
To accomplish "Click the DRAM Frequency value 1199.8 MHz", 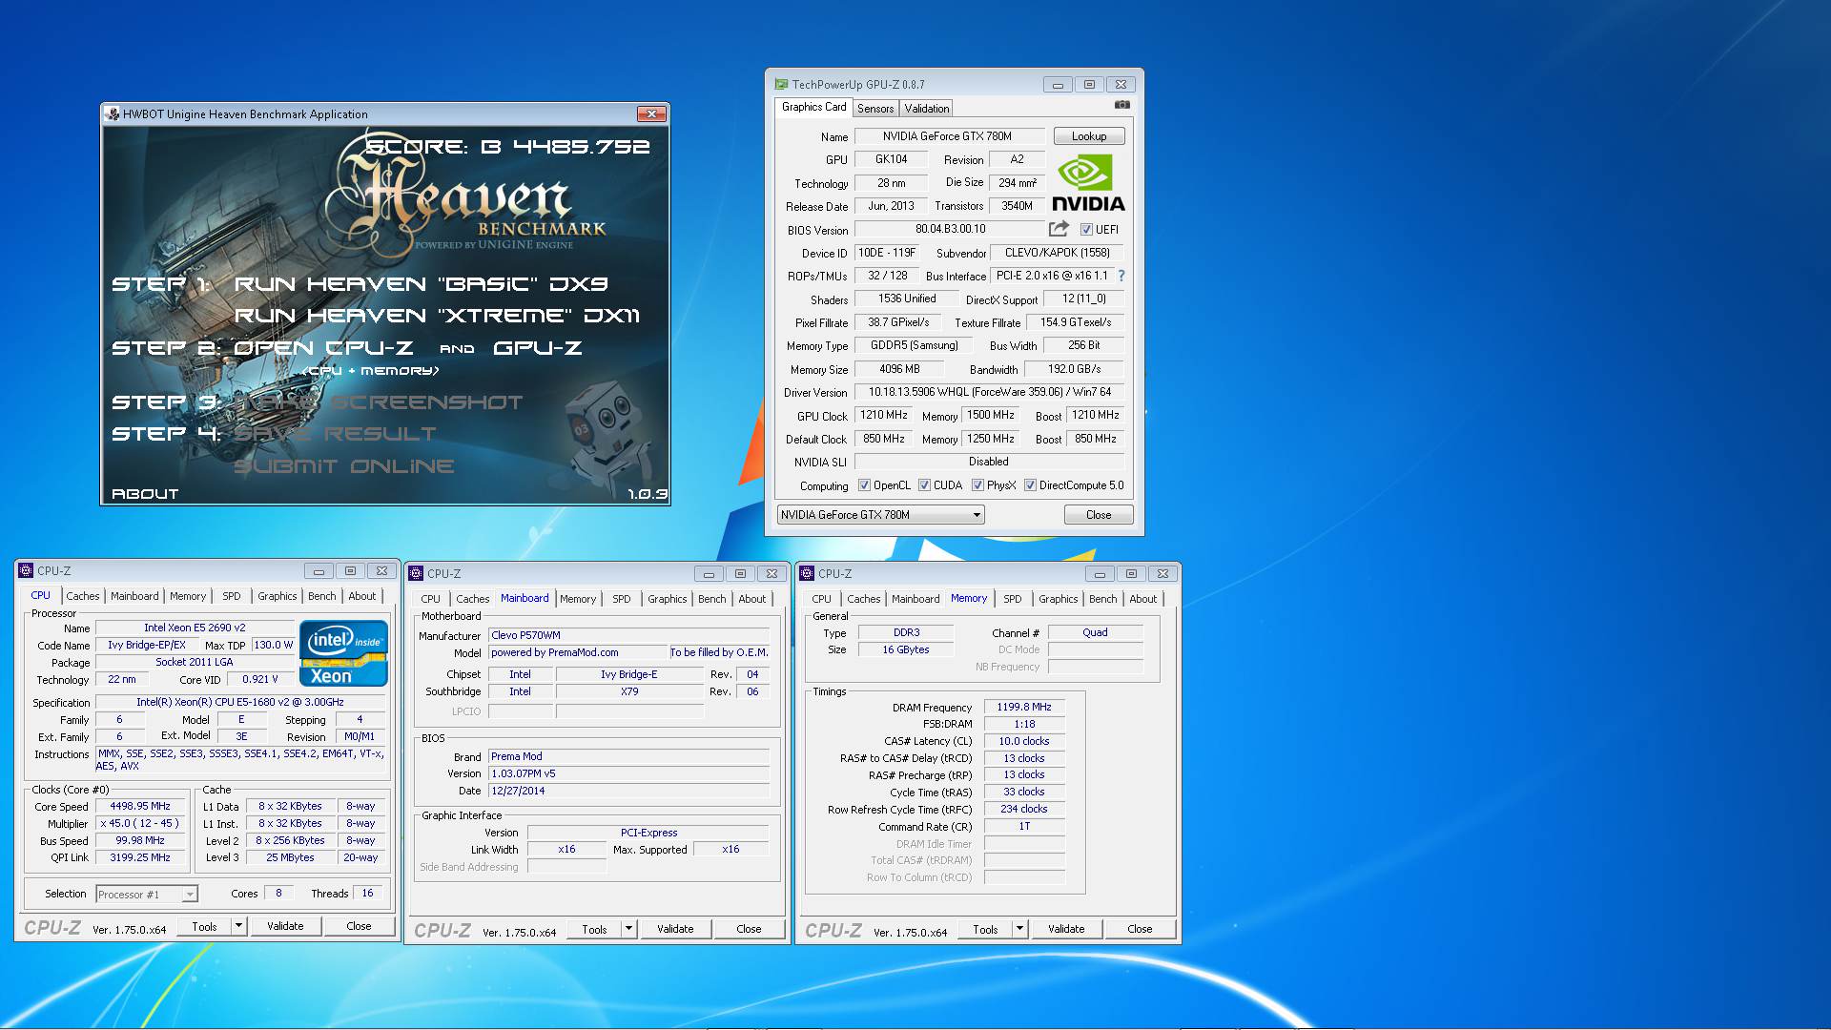I will (x=1024, y=707).
